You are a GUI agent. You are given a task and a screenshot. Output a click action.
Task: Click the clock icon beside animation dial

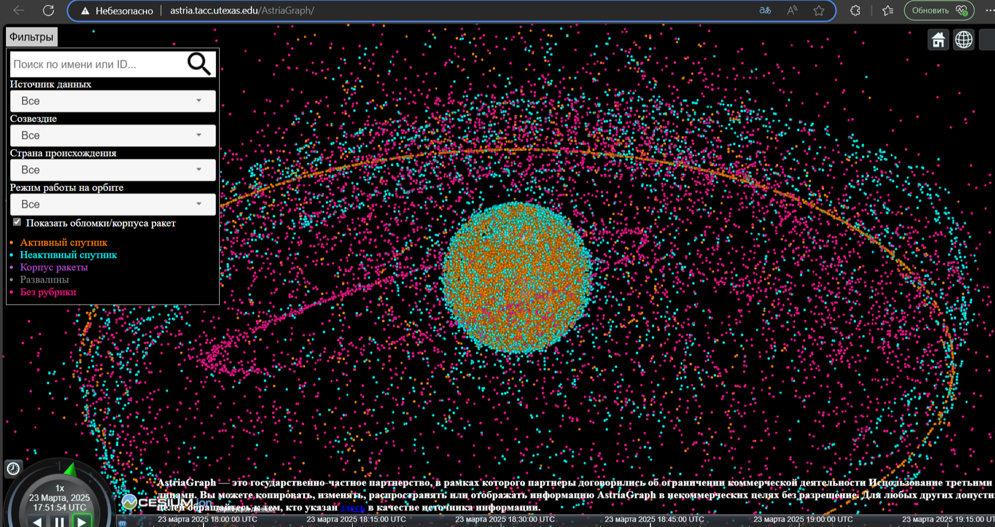[x=13, y=468]
